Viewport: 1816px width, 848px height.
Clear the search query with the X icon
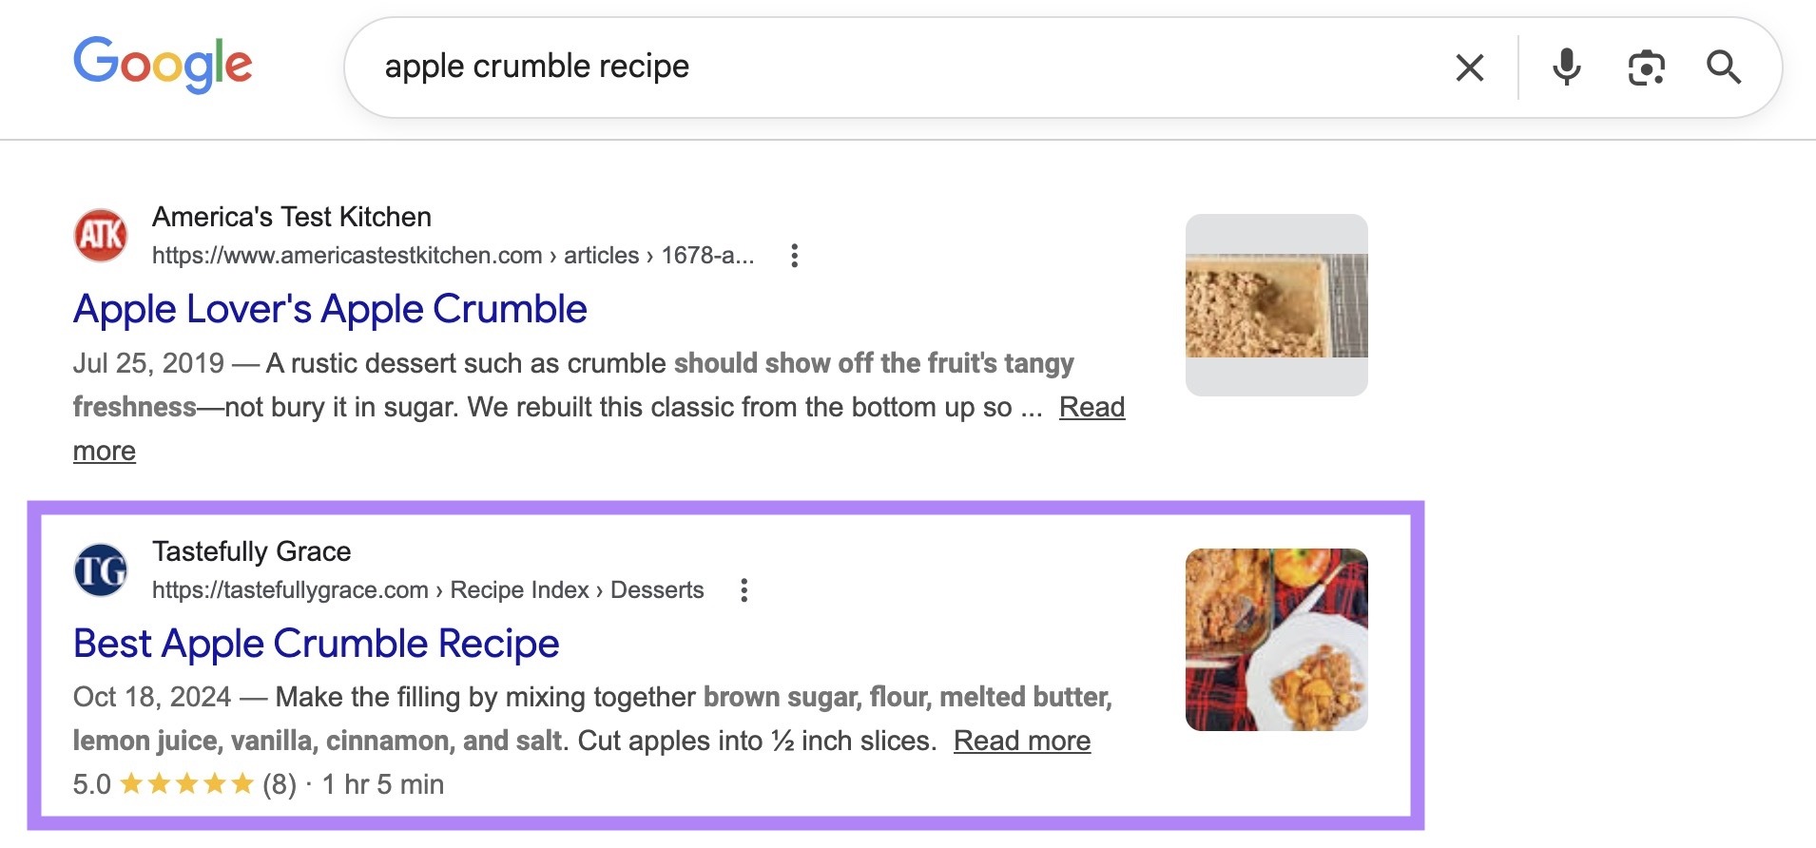pos(1468,67)
